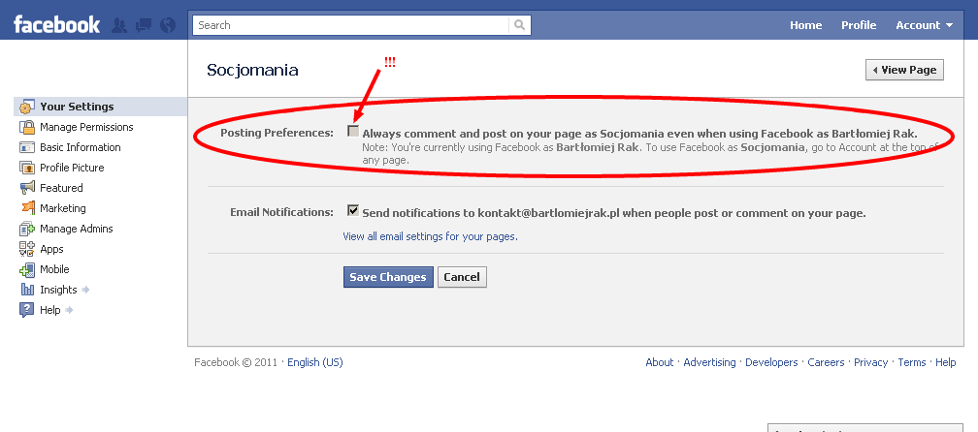Open the Marketing section
Screen dimensions: 978x432
click(63, 208)
